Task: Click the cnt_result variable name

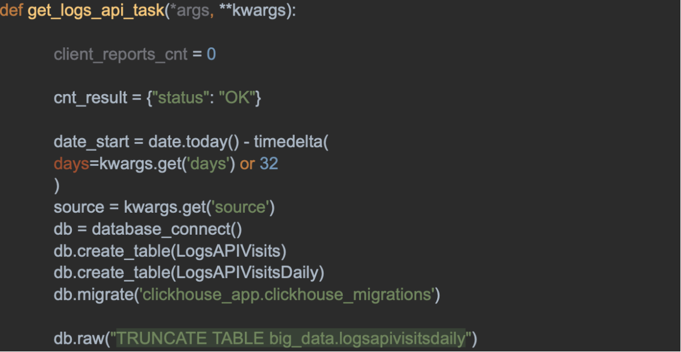Action: coord(90,98)
